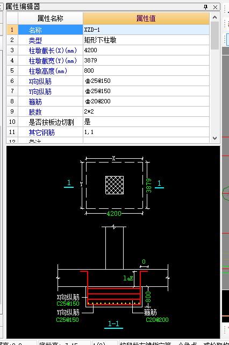Edit the 肢数 value 2*2
Screen dimensions: 229x345
146,112
